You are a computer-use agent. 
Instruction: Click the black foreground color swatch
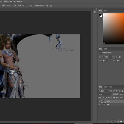point(100,15)
